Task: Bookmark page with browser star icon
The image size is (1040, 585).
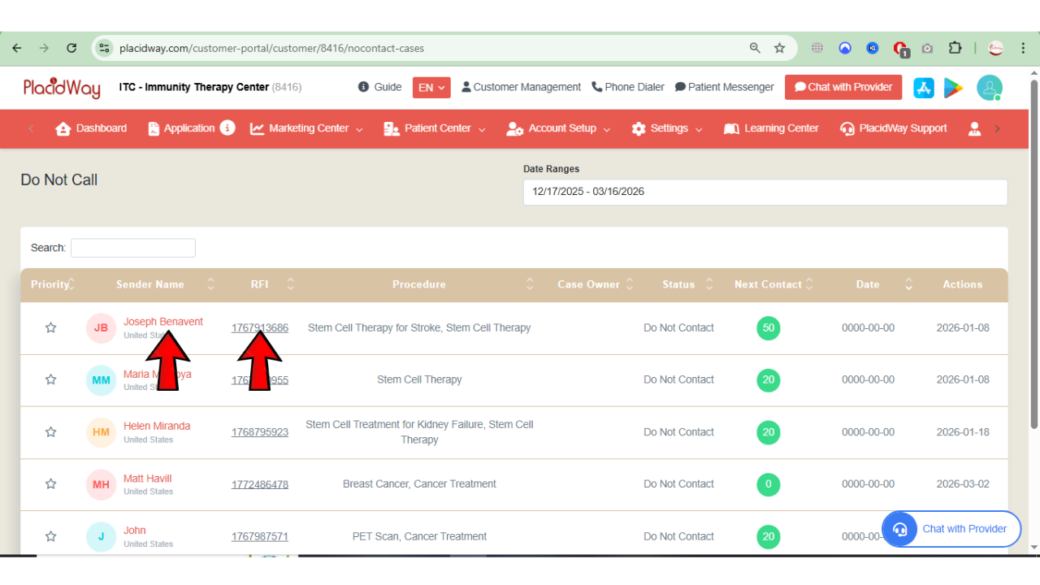Action: [779, 48]
